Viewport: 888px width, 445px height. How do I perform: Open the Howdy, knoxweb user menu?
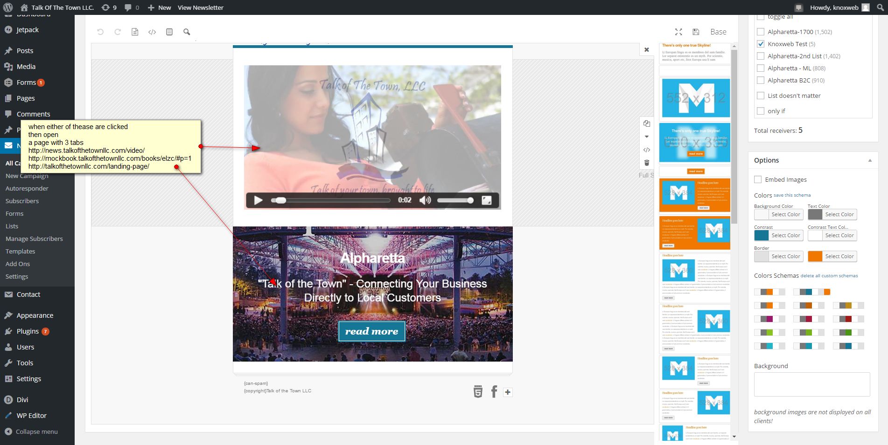tap(839, 7)
